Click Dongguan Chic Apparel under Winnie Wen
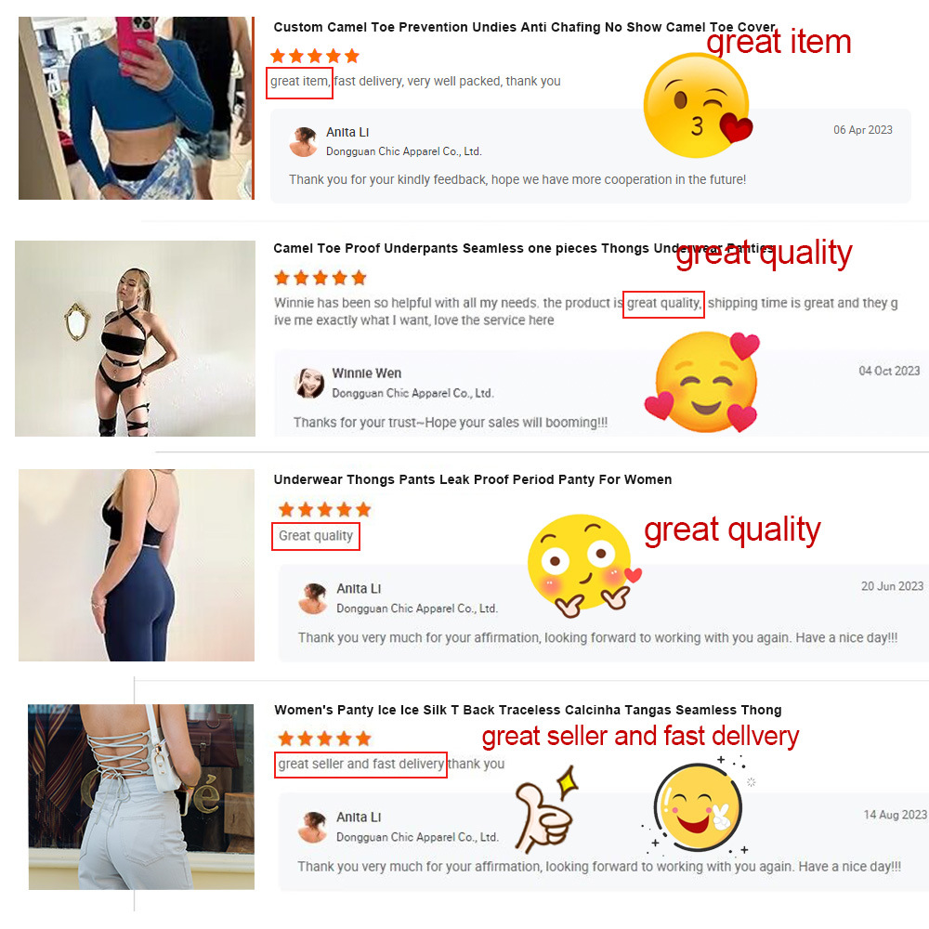Screen dimensions: 929x929 [412, 393]
